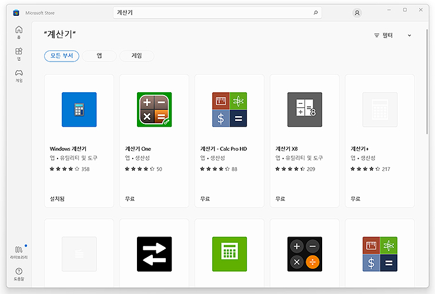The height and width of the screenshot is (294, 435).
Task: Click 앱 • 생산성 under Calc Pro HD
Action: click(x=213, y=158)
